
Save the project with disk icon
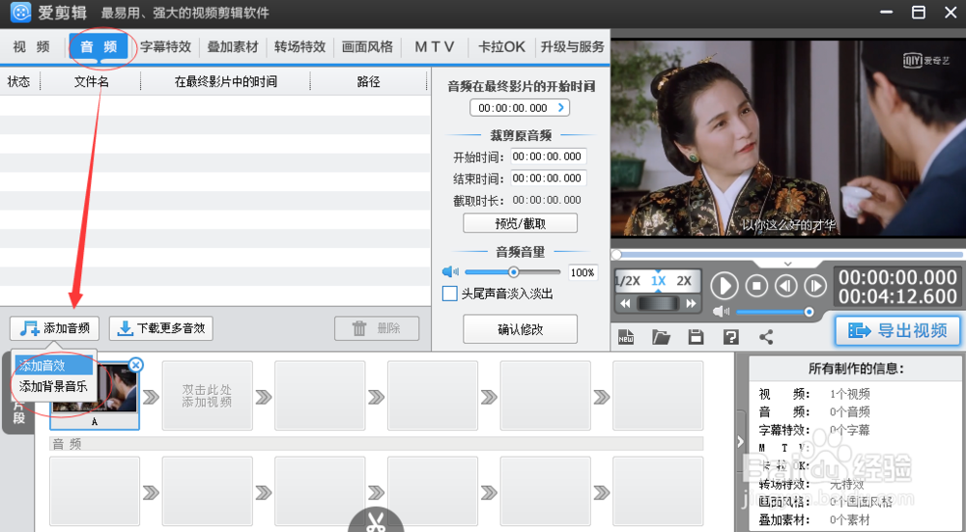coord(696,337)
